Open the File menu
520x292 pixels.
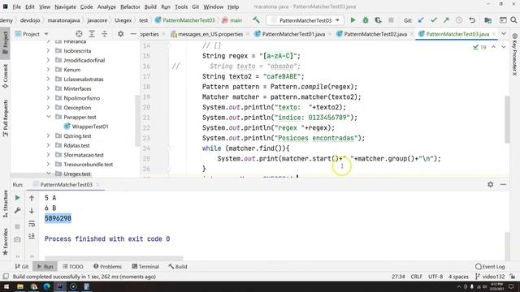tap(16, 6)
